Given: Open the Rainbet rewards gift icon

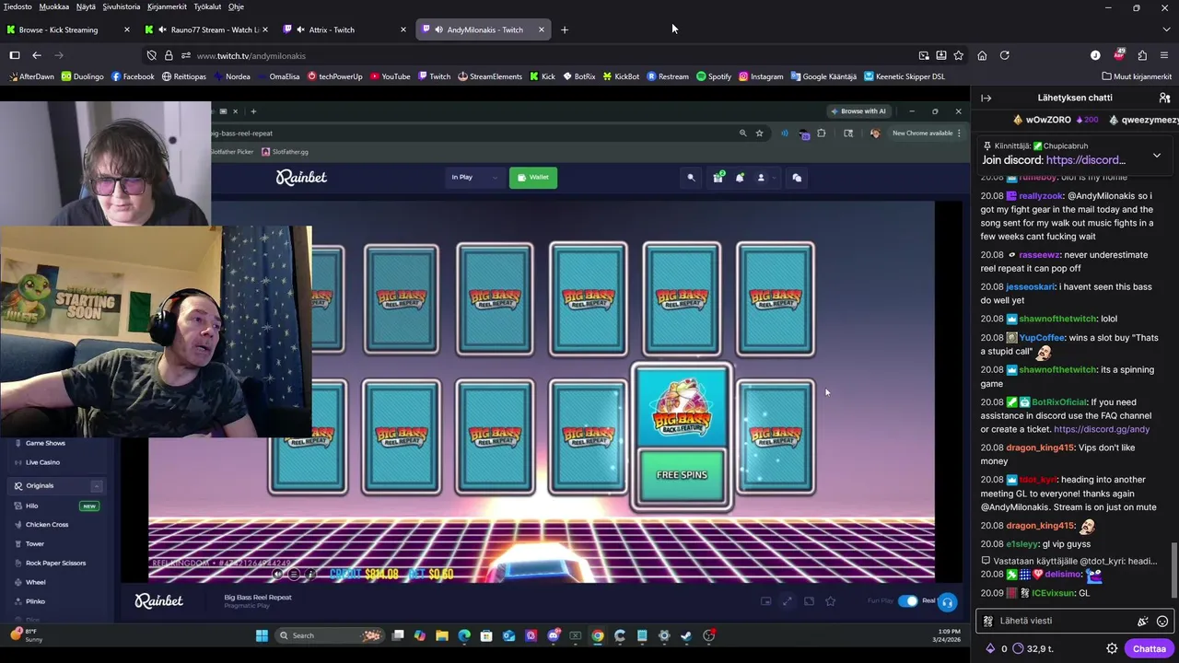Looking at the screenshot, I should pos(718,178).
